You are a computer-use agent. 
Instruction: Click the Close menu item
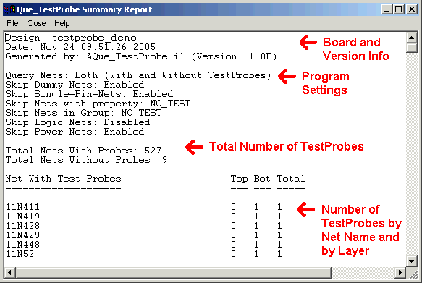(x=36, y=23)
